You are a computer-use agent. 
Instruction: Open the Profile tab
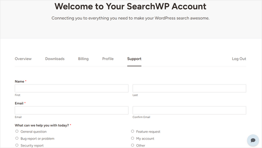(x=108, y=59)
